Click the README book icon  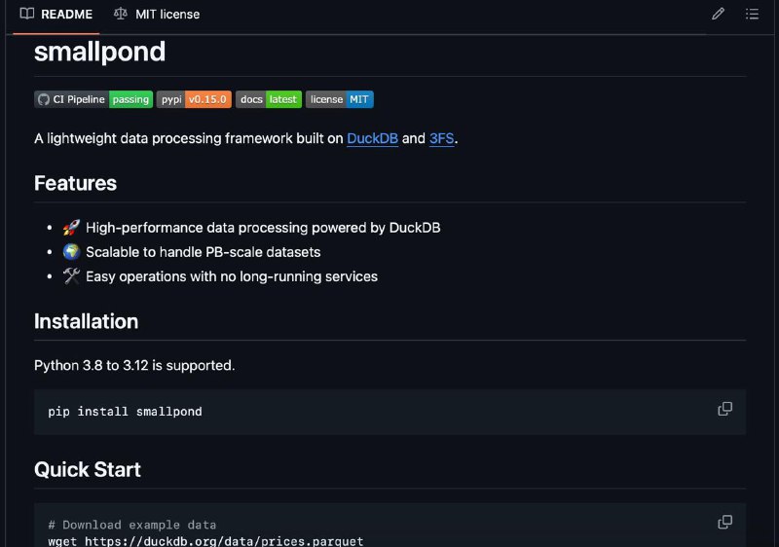(27, 14)
